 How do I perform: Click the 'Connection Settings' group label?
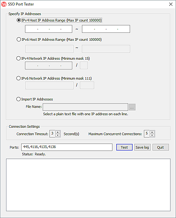24,127
